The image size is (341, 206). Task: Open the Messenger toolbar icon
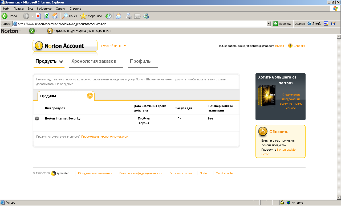click(146, 16)
